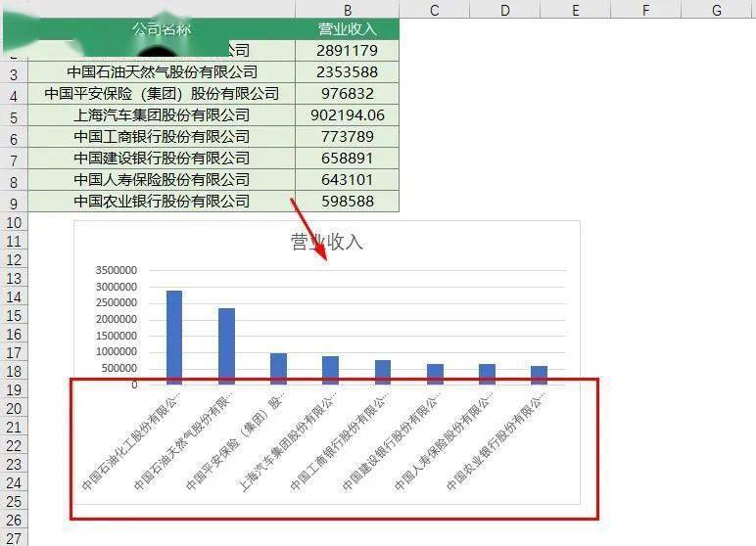This screenshot has height=546, width=756.
Task: Select column F header
Action: click(x=645, y=9)
